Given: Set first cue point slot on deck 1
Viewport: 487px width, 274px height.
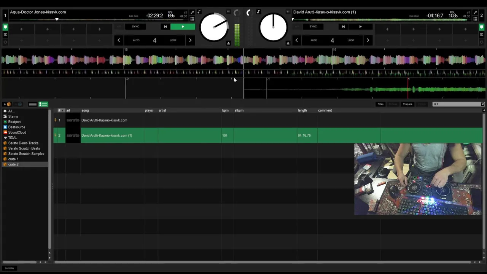Looking at the screenshot, I should [x=21, y=29].
